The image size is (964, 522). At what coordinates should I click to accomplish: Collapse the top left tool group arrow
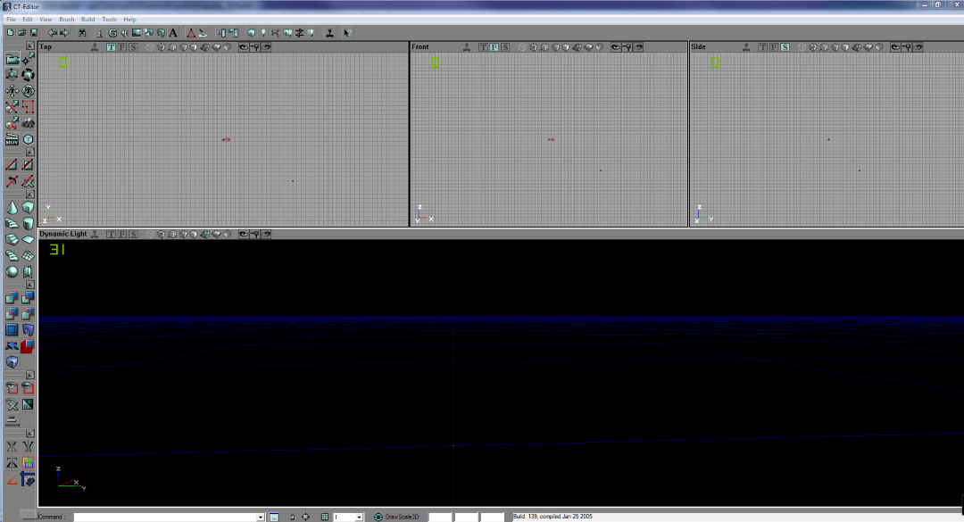click(29, 46)
